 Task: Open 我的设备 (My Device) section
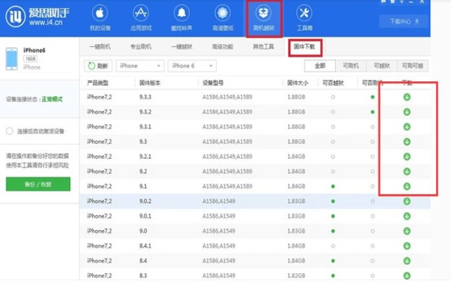pos(100,18)
